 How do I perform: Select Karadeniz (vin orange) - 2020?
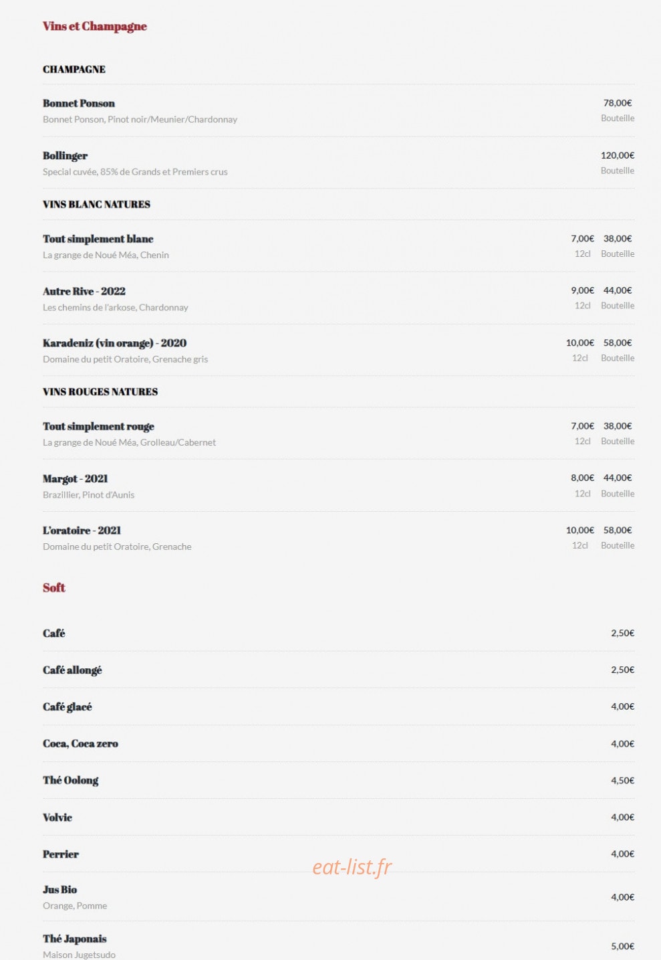[114, 343]
